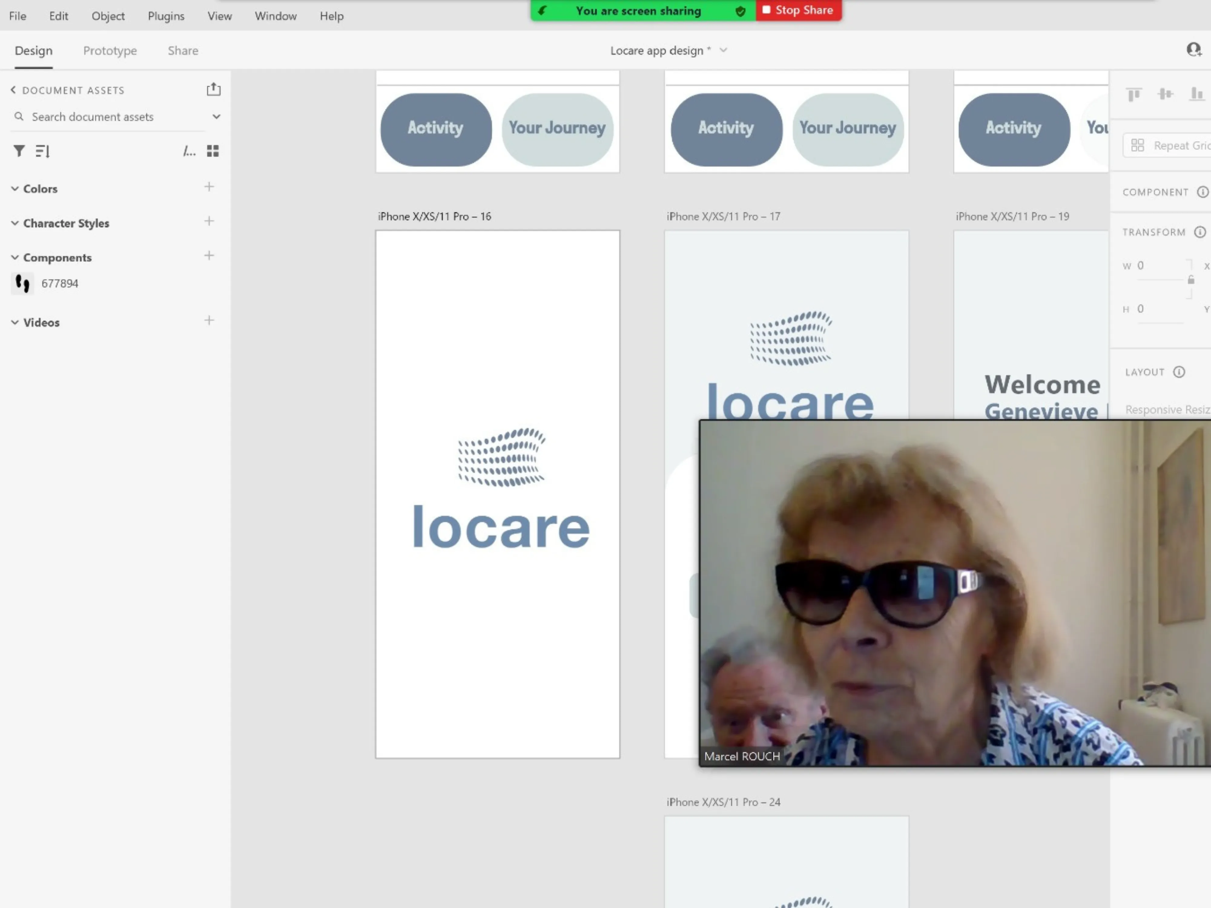Click the filter assets funnel icon

19,150
